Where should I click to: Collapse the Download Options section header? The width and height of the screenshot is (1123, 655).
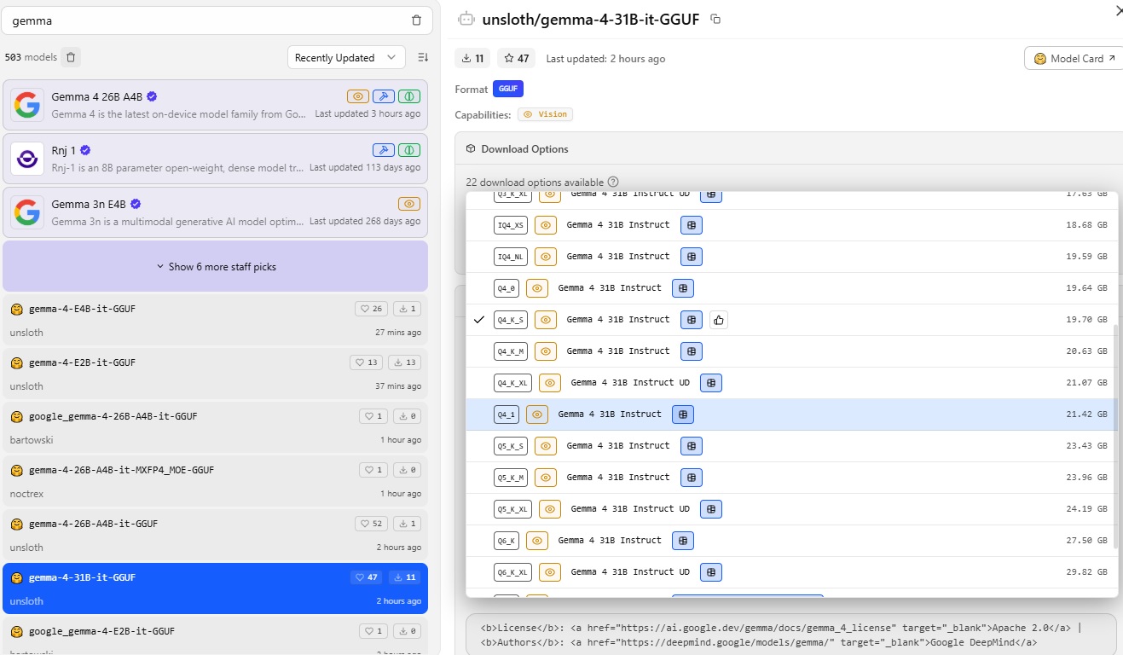[789, 148]
